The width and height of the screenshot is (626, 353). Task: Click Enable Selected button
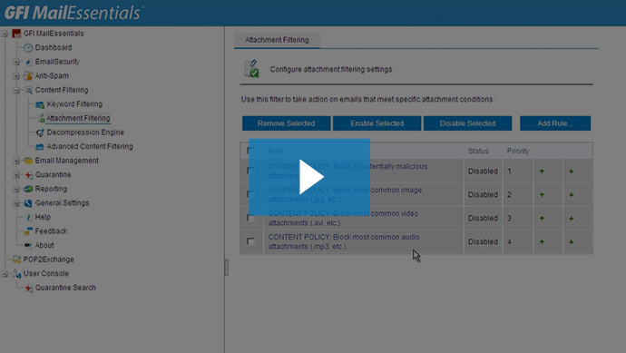tap(377, 123)
